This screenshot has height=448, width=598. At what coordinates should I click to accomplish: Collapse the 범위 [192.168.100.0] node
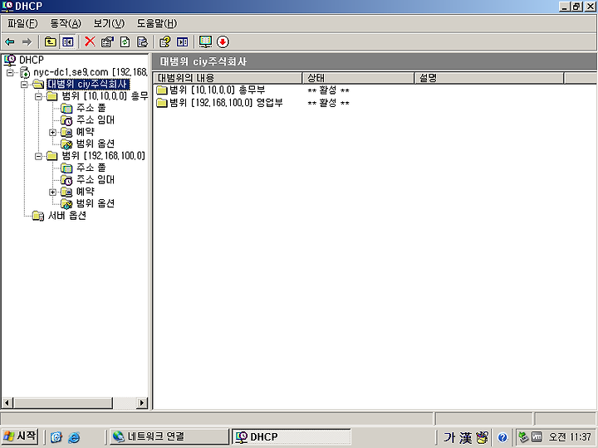[38, 156]
